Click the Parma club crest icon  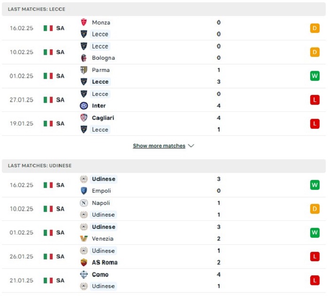pyautogui.click(x=84, y=70)
